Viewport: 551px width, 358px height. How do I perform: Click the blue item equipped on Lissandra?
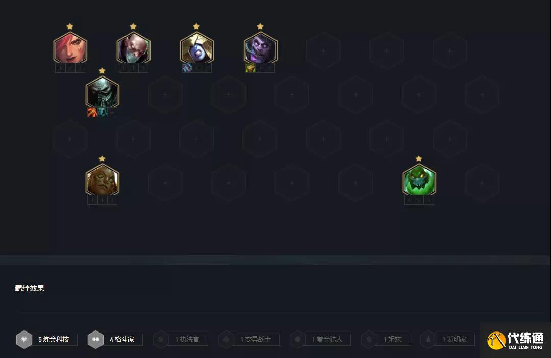coord(187,68)
